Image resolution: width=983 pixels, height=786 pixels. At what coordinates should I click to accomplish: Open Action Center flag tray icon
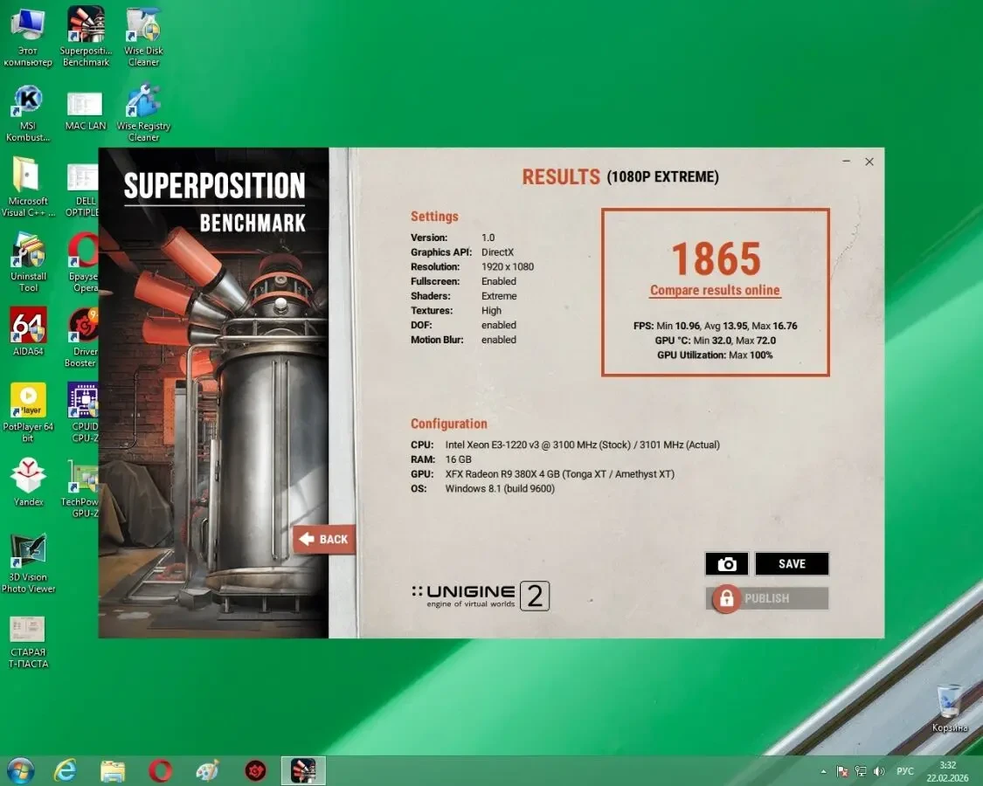click(x=842, y=771)
